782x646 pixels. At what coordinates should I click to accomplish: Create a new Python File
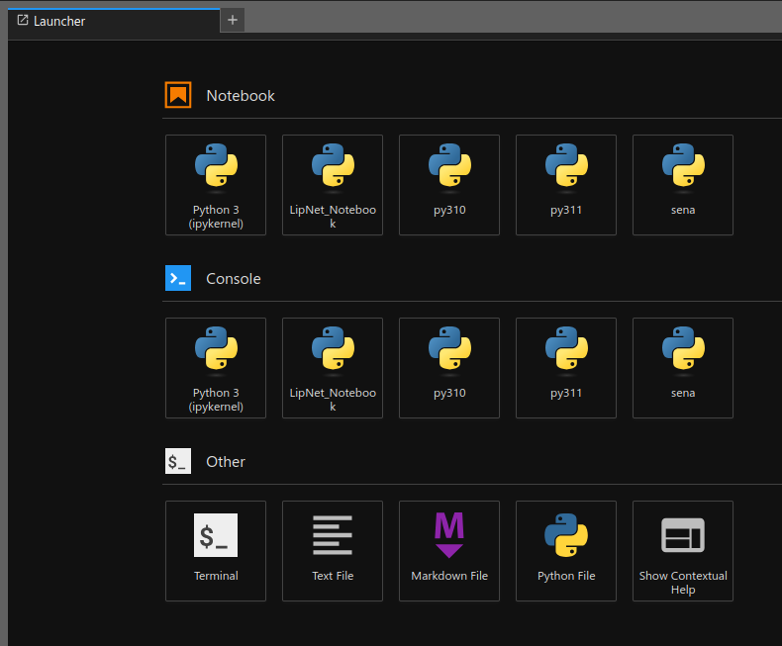[566, 551]
